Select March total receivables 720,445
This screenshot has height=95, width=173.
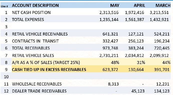(162, 48)
